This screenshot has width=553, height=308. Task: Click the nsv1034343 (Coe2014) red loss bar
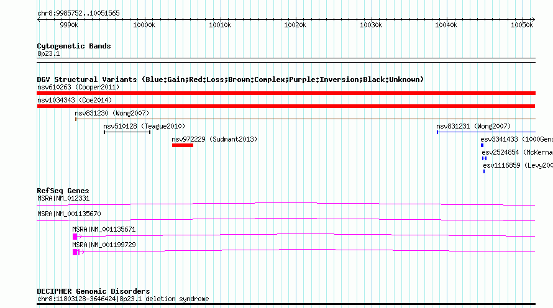pos(286,106)
